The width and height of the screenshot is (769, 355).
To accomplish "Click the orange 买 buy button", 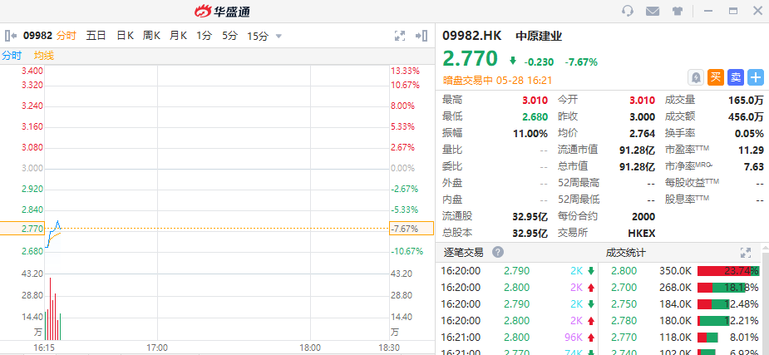I will click(x=716, y=77).
